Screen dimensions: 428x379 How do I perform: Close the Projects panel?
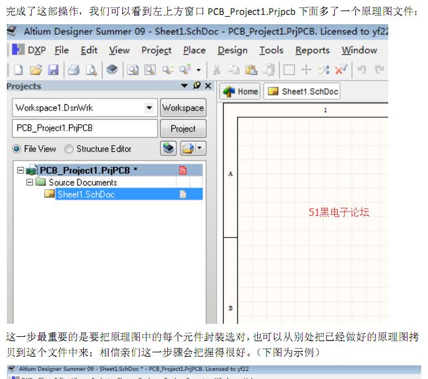click(x=208, y=86)
